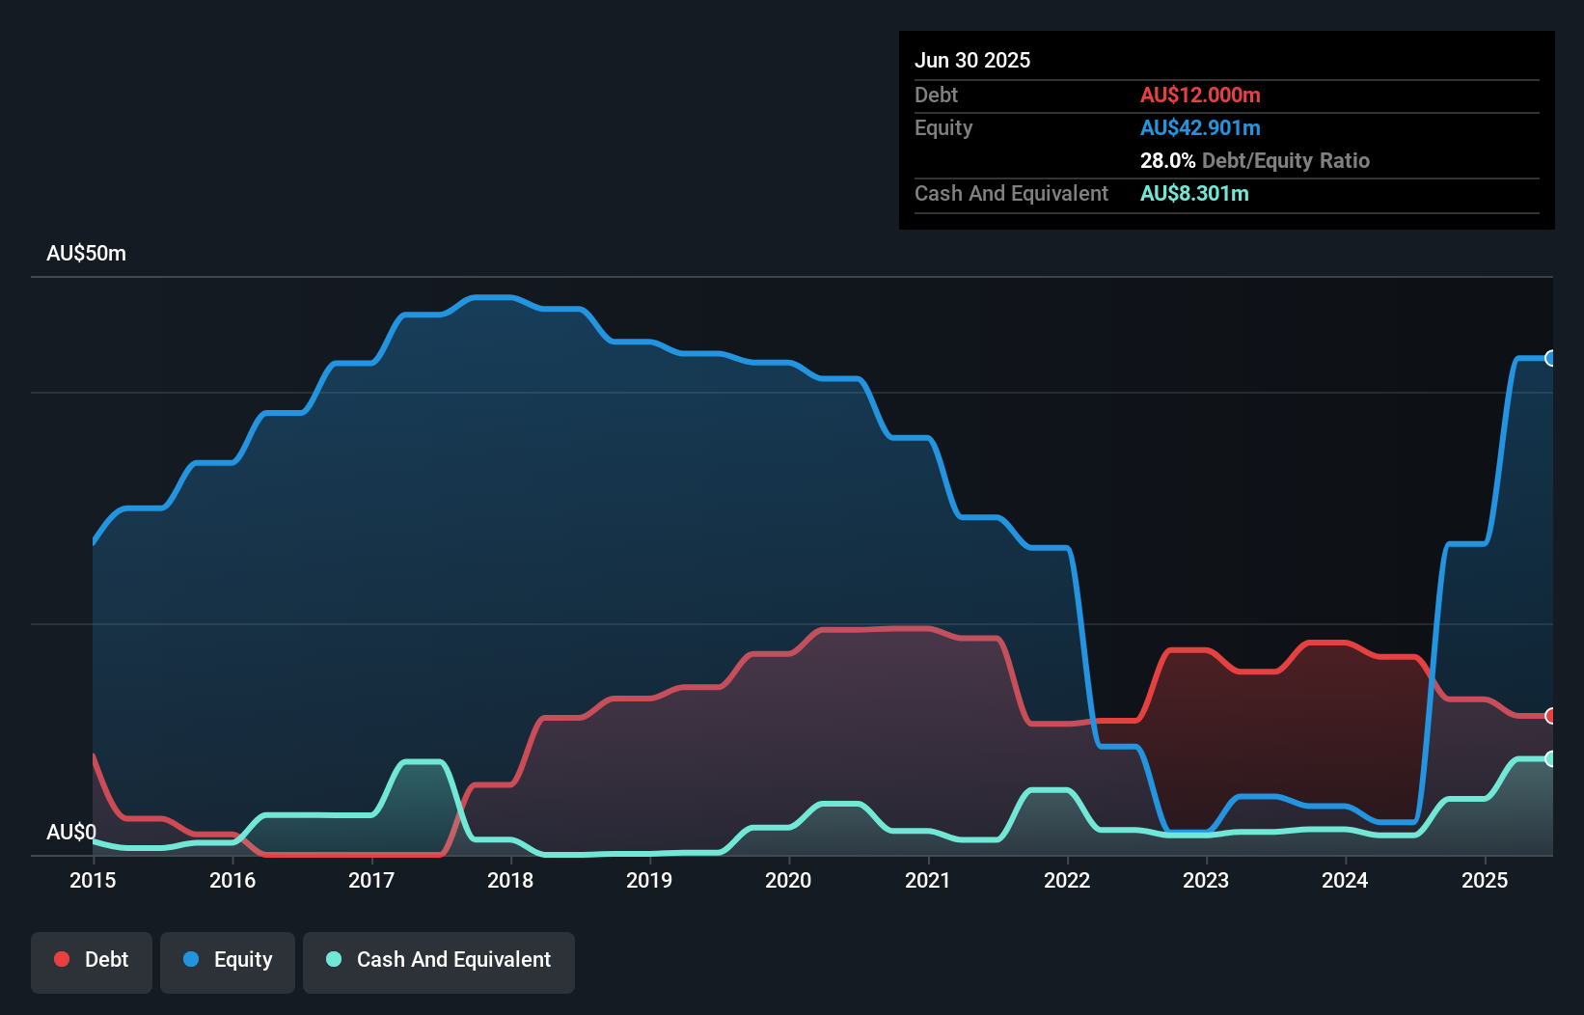Click the AU$12.000m Debt value
Viewport: 1584px width, 1015px height.
(1200, 95)
